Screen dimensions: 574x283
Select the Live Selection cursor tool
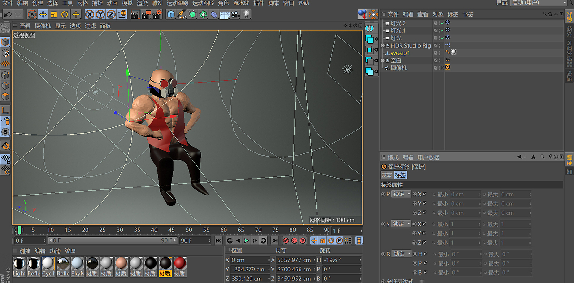pyautogui.click(x=32, y=14)
